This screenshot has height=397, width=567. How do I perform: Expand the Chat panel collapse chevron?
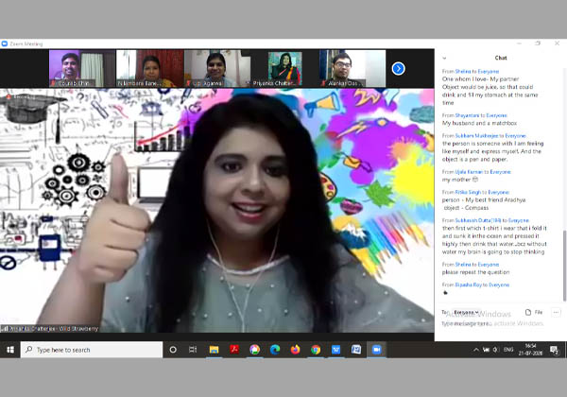tap(444, 56)
